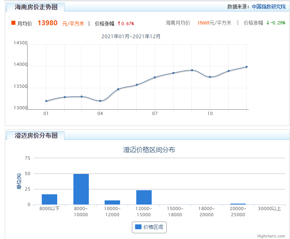The height and width of the screenshot is (239, 290).
Task: Click the 12000-15000 price range bar
Action: coord(144,197)
